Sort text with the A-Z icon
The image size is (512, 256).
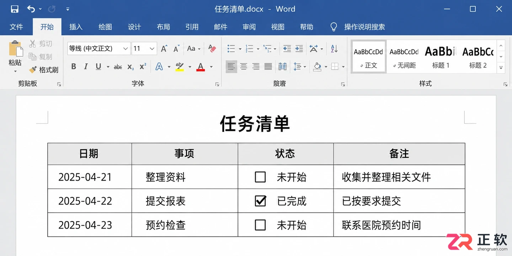coord(334,48)
